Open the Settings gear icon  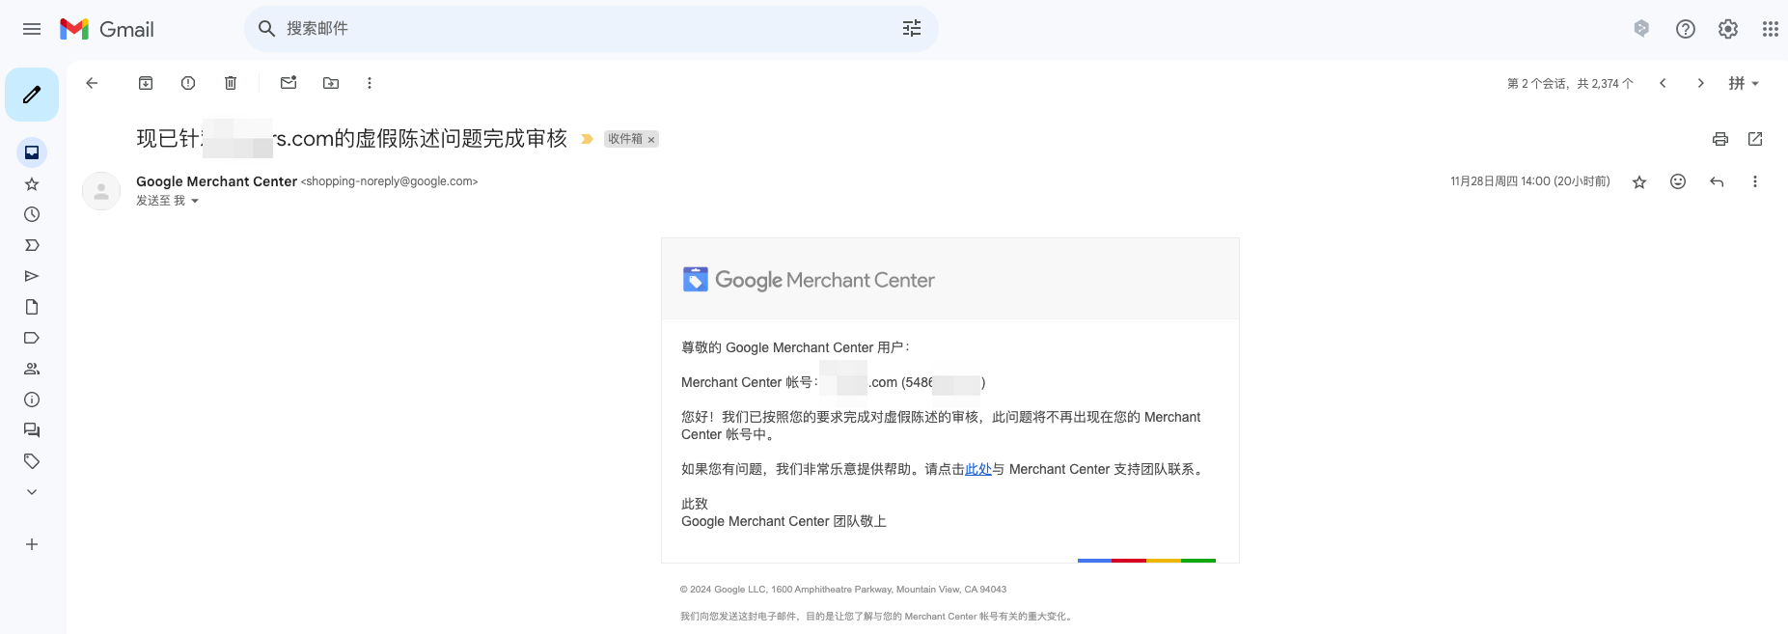tap(1728, 29)
